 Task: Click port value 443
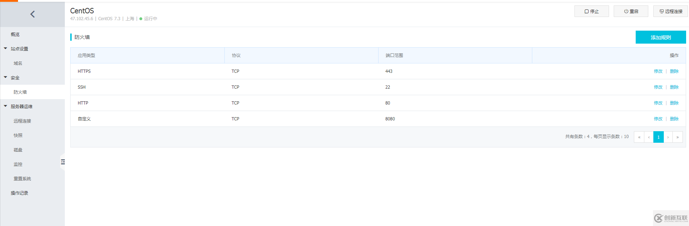(389, 71)
